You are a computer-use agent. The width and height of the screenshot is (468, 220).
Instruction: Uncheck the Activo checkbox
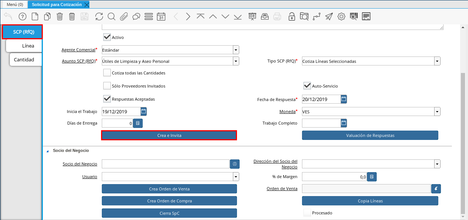(x=107, y=37)
